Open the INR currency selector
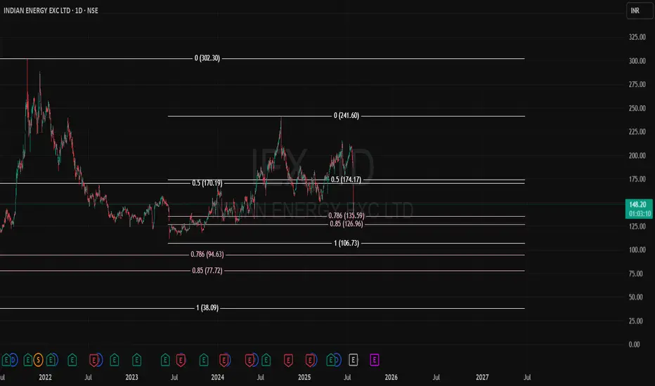 click(x=640, y=11)
